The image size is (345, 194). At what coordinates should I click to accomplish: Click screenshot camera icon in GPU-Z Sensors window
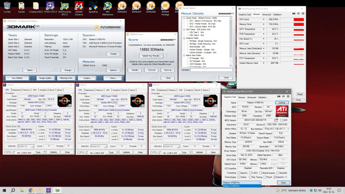point(294,14)
